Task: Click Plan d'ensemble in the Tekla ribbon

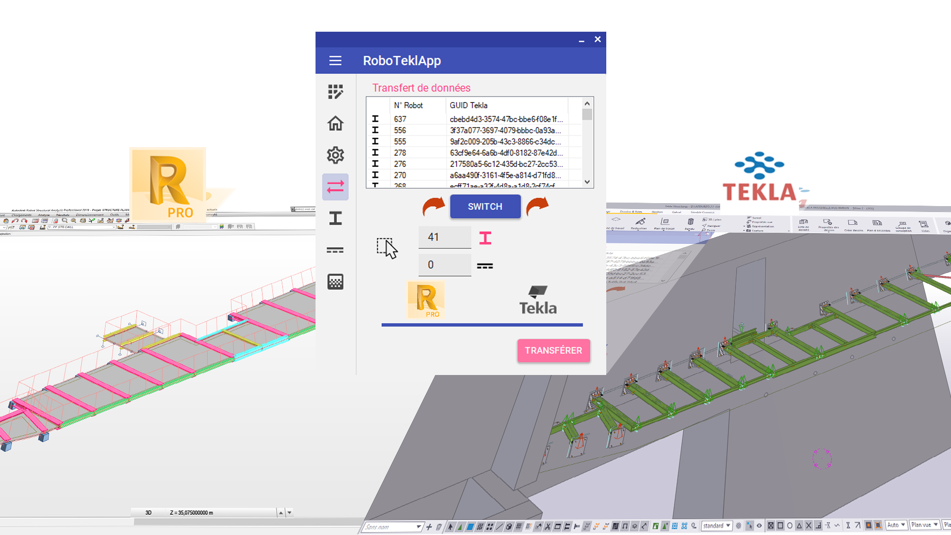Action: coord(878,225)
